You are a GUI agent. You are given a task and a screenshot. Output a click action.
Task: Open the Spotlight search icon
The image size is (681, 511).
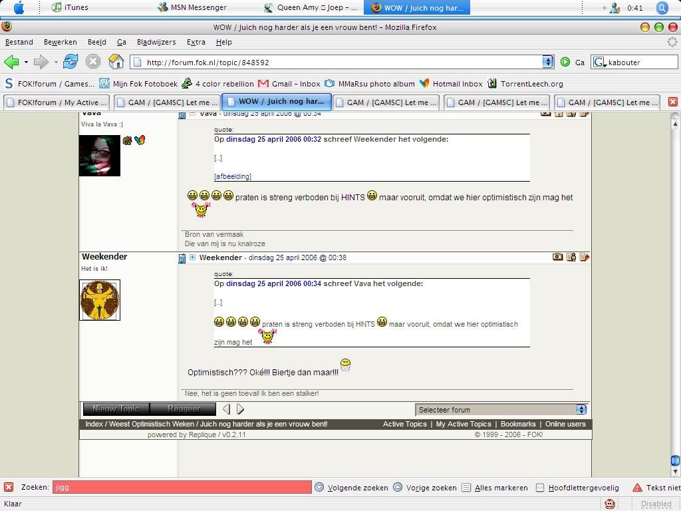[x=662, y=7]
